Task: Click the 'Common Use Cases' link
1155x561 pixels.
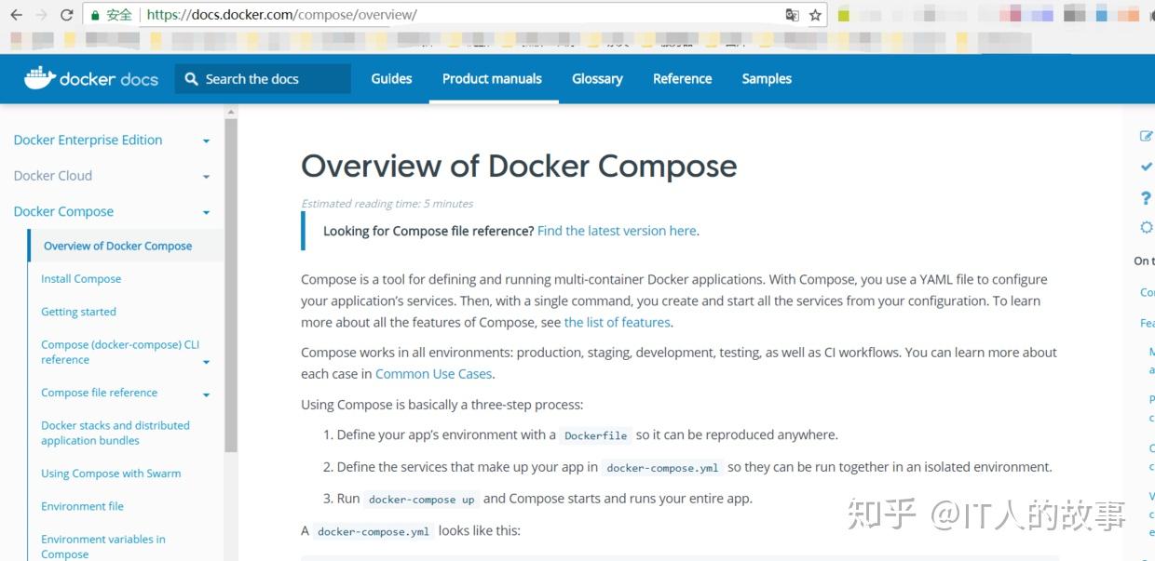Action: [x=433, y=373]
